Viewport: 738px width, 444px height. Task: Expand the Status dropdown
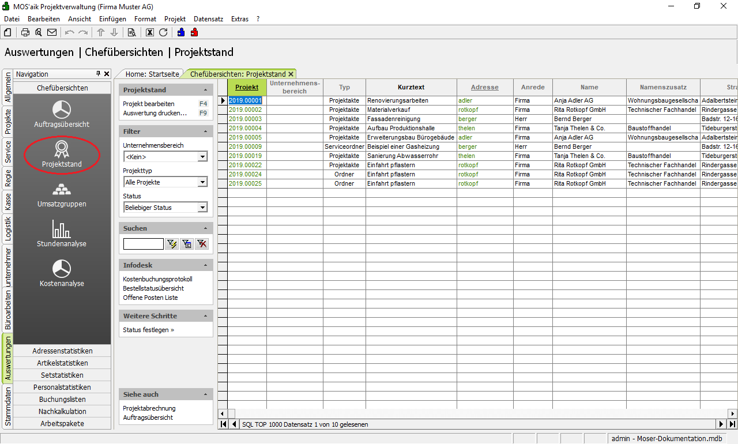(x=202, y=208)
